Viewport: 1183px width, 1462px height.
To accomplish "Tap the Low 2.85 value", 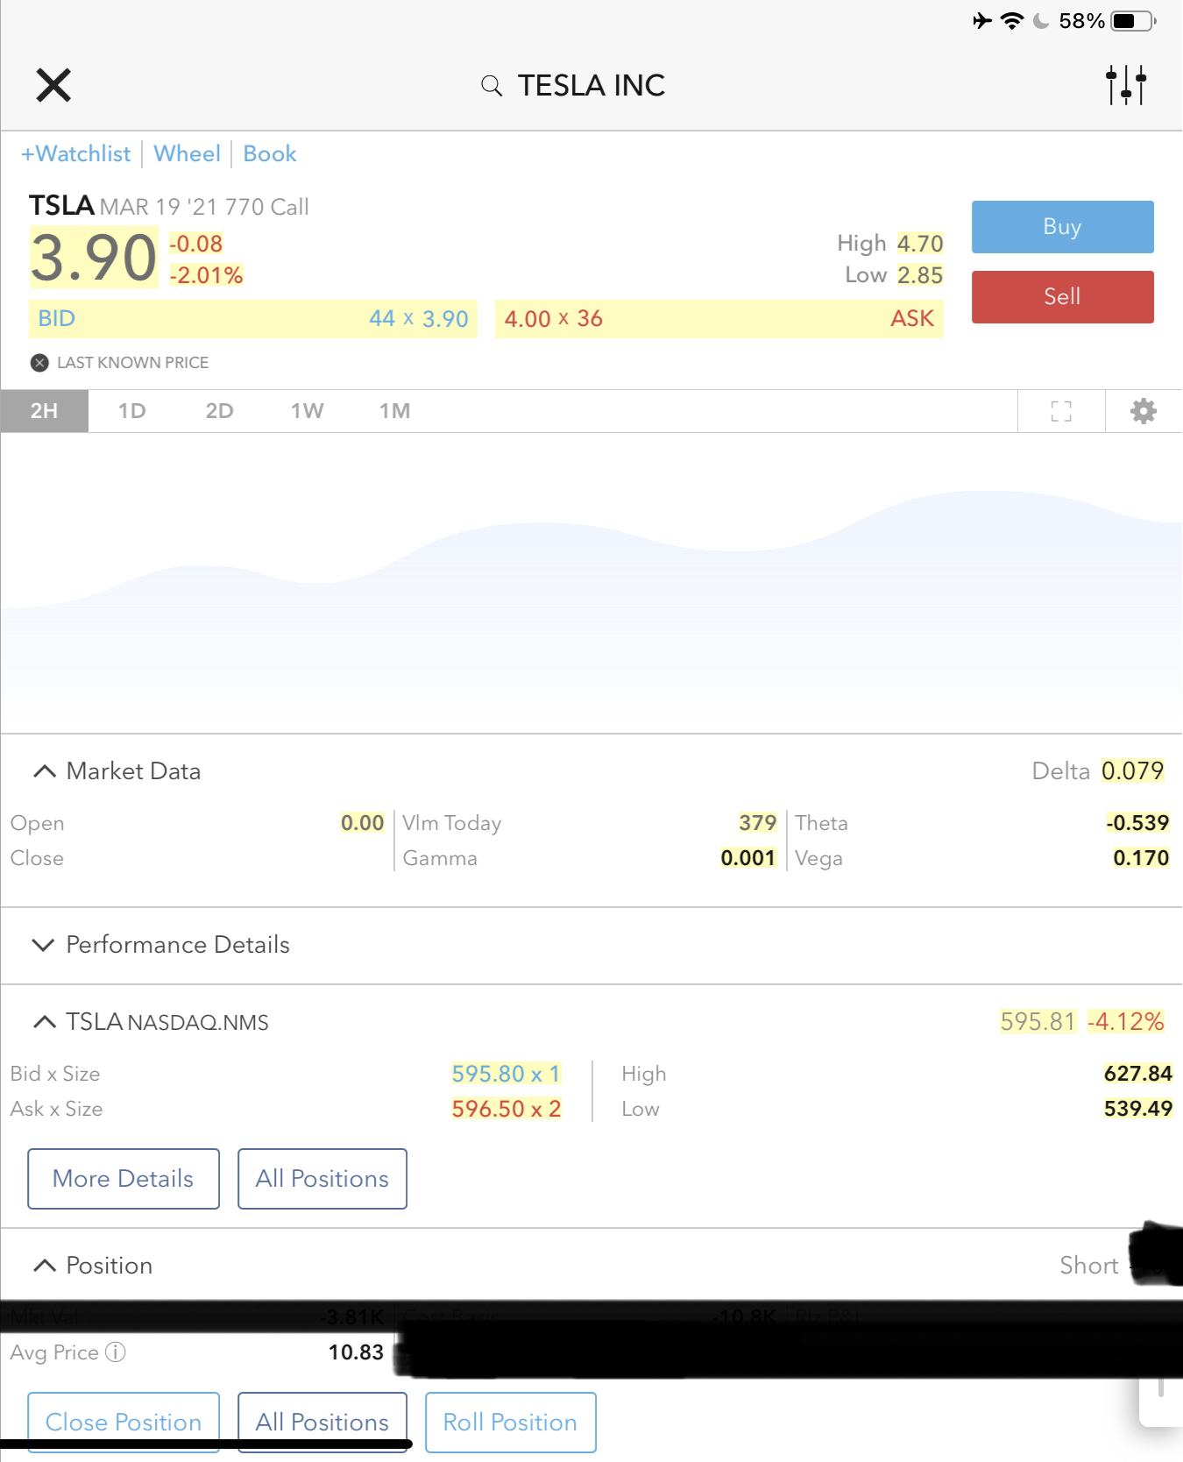I will (920, 275).
